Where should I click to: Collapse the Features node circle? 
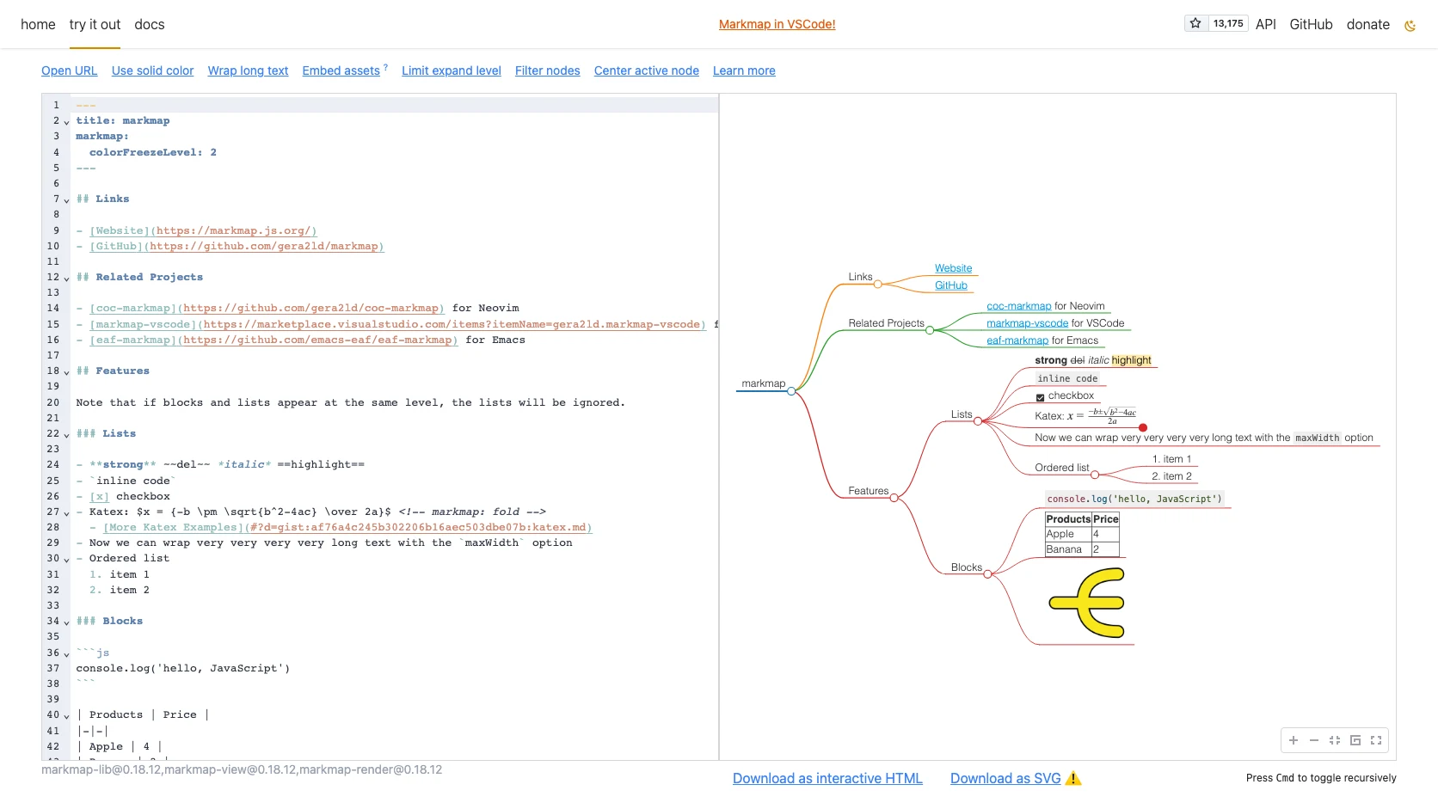pyautogui.click(x=894, y=498)
